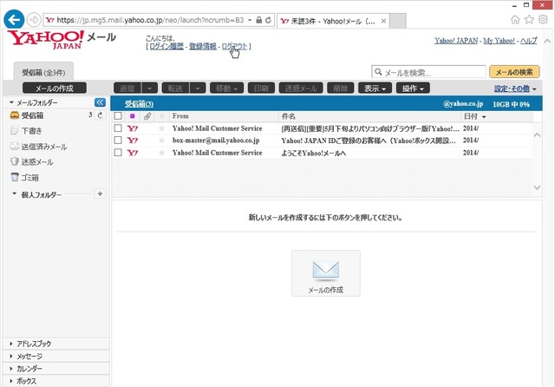This screenshot has width=555, height=387.
Task: Click message list scrollbar down arrow
Action: (x=537, y=187)
